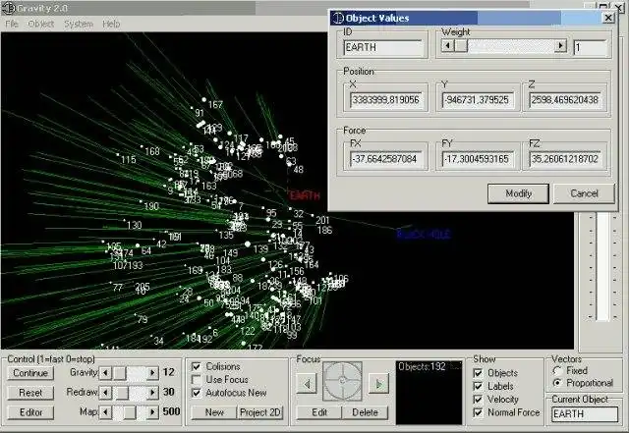629x433 pixels.
Task: Click the Gravity slider right arrow
Action: click(152, 373)
